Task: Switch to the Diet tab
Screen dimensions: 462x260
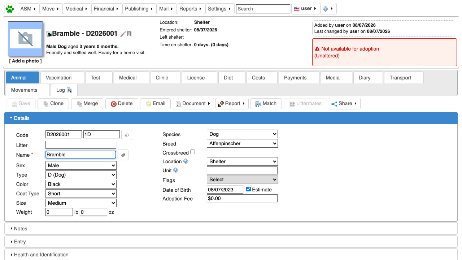Action: (x=232, y=78)
